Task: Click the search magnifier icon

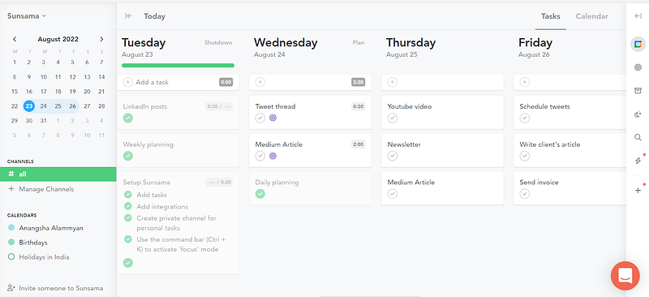Action: coord(638,137)
